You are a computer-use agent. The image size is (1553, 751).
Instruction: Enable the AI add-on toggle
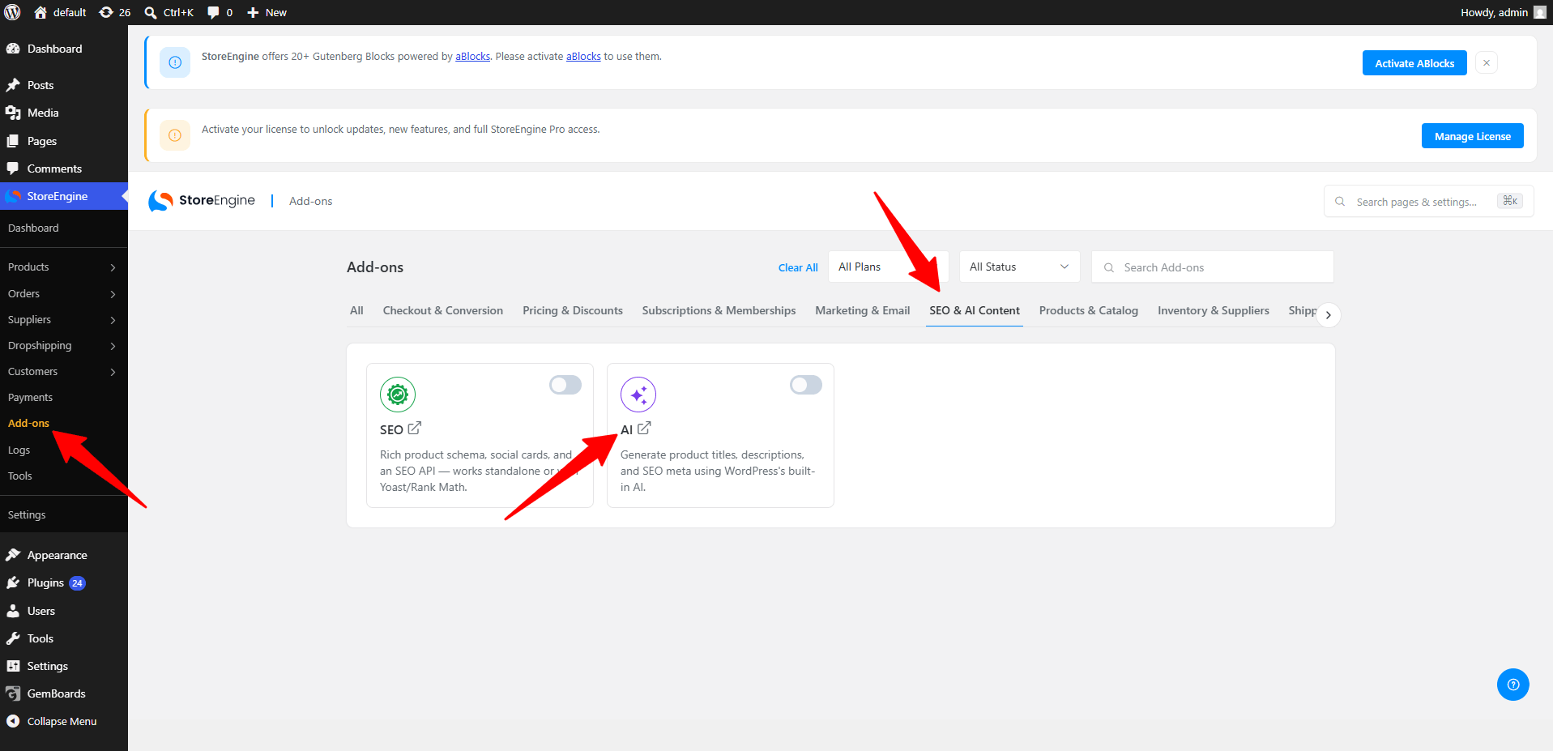click(806, 385)
